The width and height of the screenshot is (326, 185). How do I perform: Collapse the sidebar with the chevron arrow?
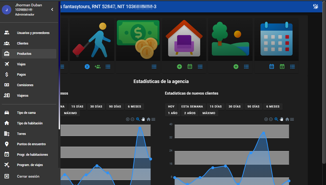[x=52, y=9]
